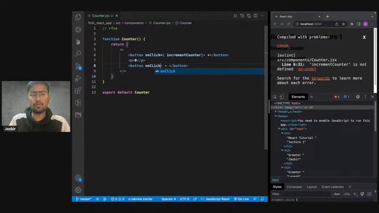Click the first_react_app breadcrumb segment
Image resolution: width=379 pixels, height=213 pixels.
[99, 23]
